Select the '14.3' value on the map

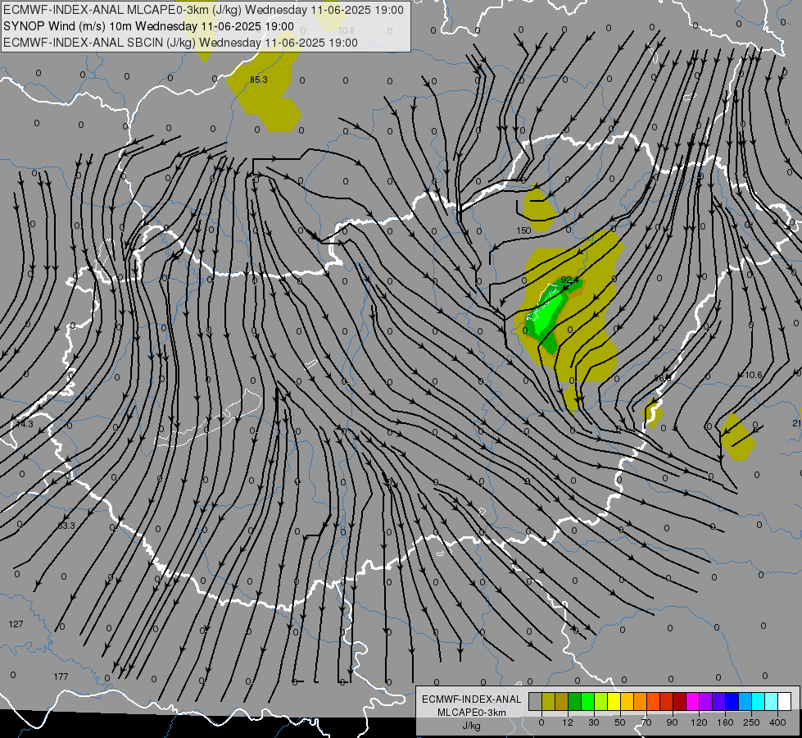[25, 424]
